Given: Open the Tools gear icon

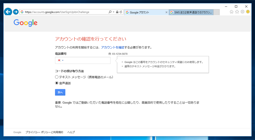Looking at the screenshot, I should (x=243, y=12).
